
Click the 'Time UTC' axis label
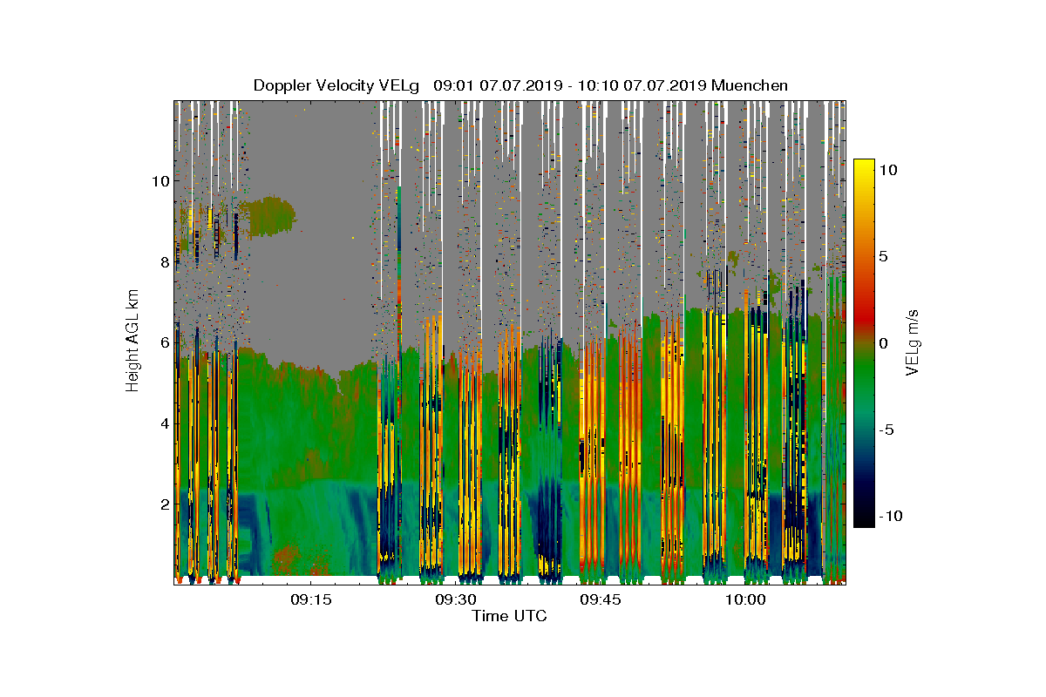(x=510, y=616)
